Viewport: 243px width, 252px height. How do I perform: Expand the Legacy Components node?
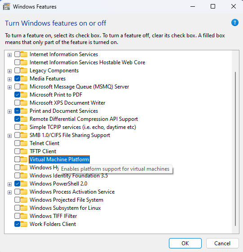[9, 71]
